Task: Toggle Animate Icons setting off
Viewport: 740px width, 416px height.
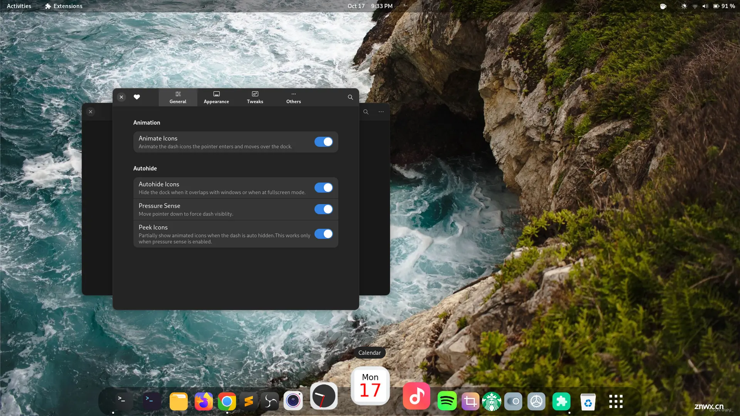Action: tap(324, 142)
